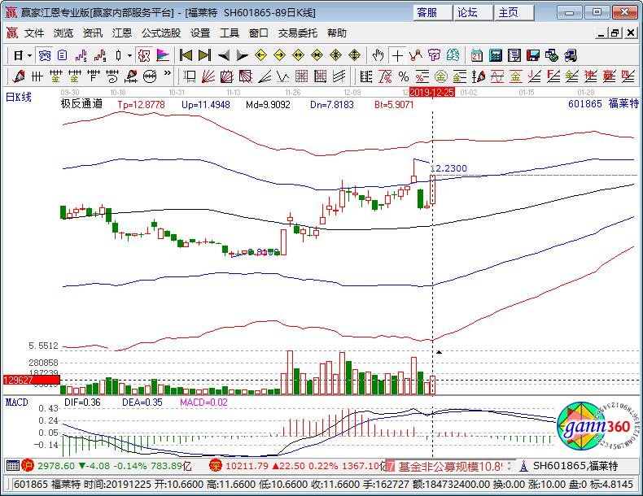Click the clipboard info icon
The height and width of the screenshot is (496, 643).
(63, 55)
